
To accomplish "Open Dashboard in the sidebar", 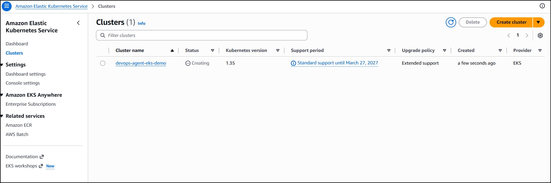I will 17,44.
